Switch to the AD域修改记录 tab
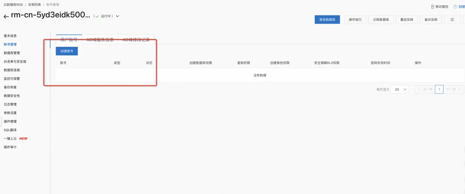 (x=136, y=39)
